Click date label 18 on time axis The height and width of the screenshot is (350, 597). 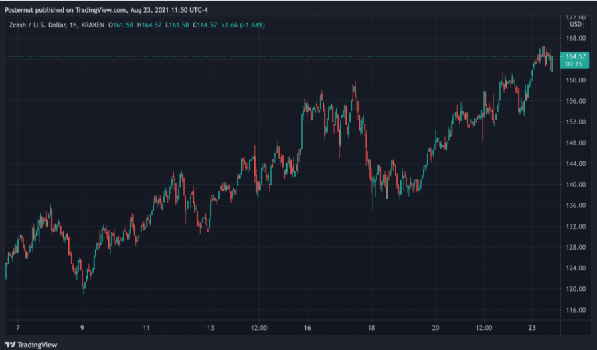pos(371,328)
